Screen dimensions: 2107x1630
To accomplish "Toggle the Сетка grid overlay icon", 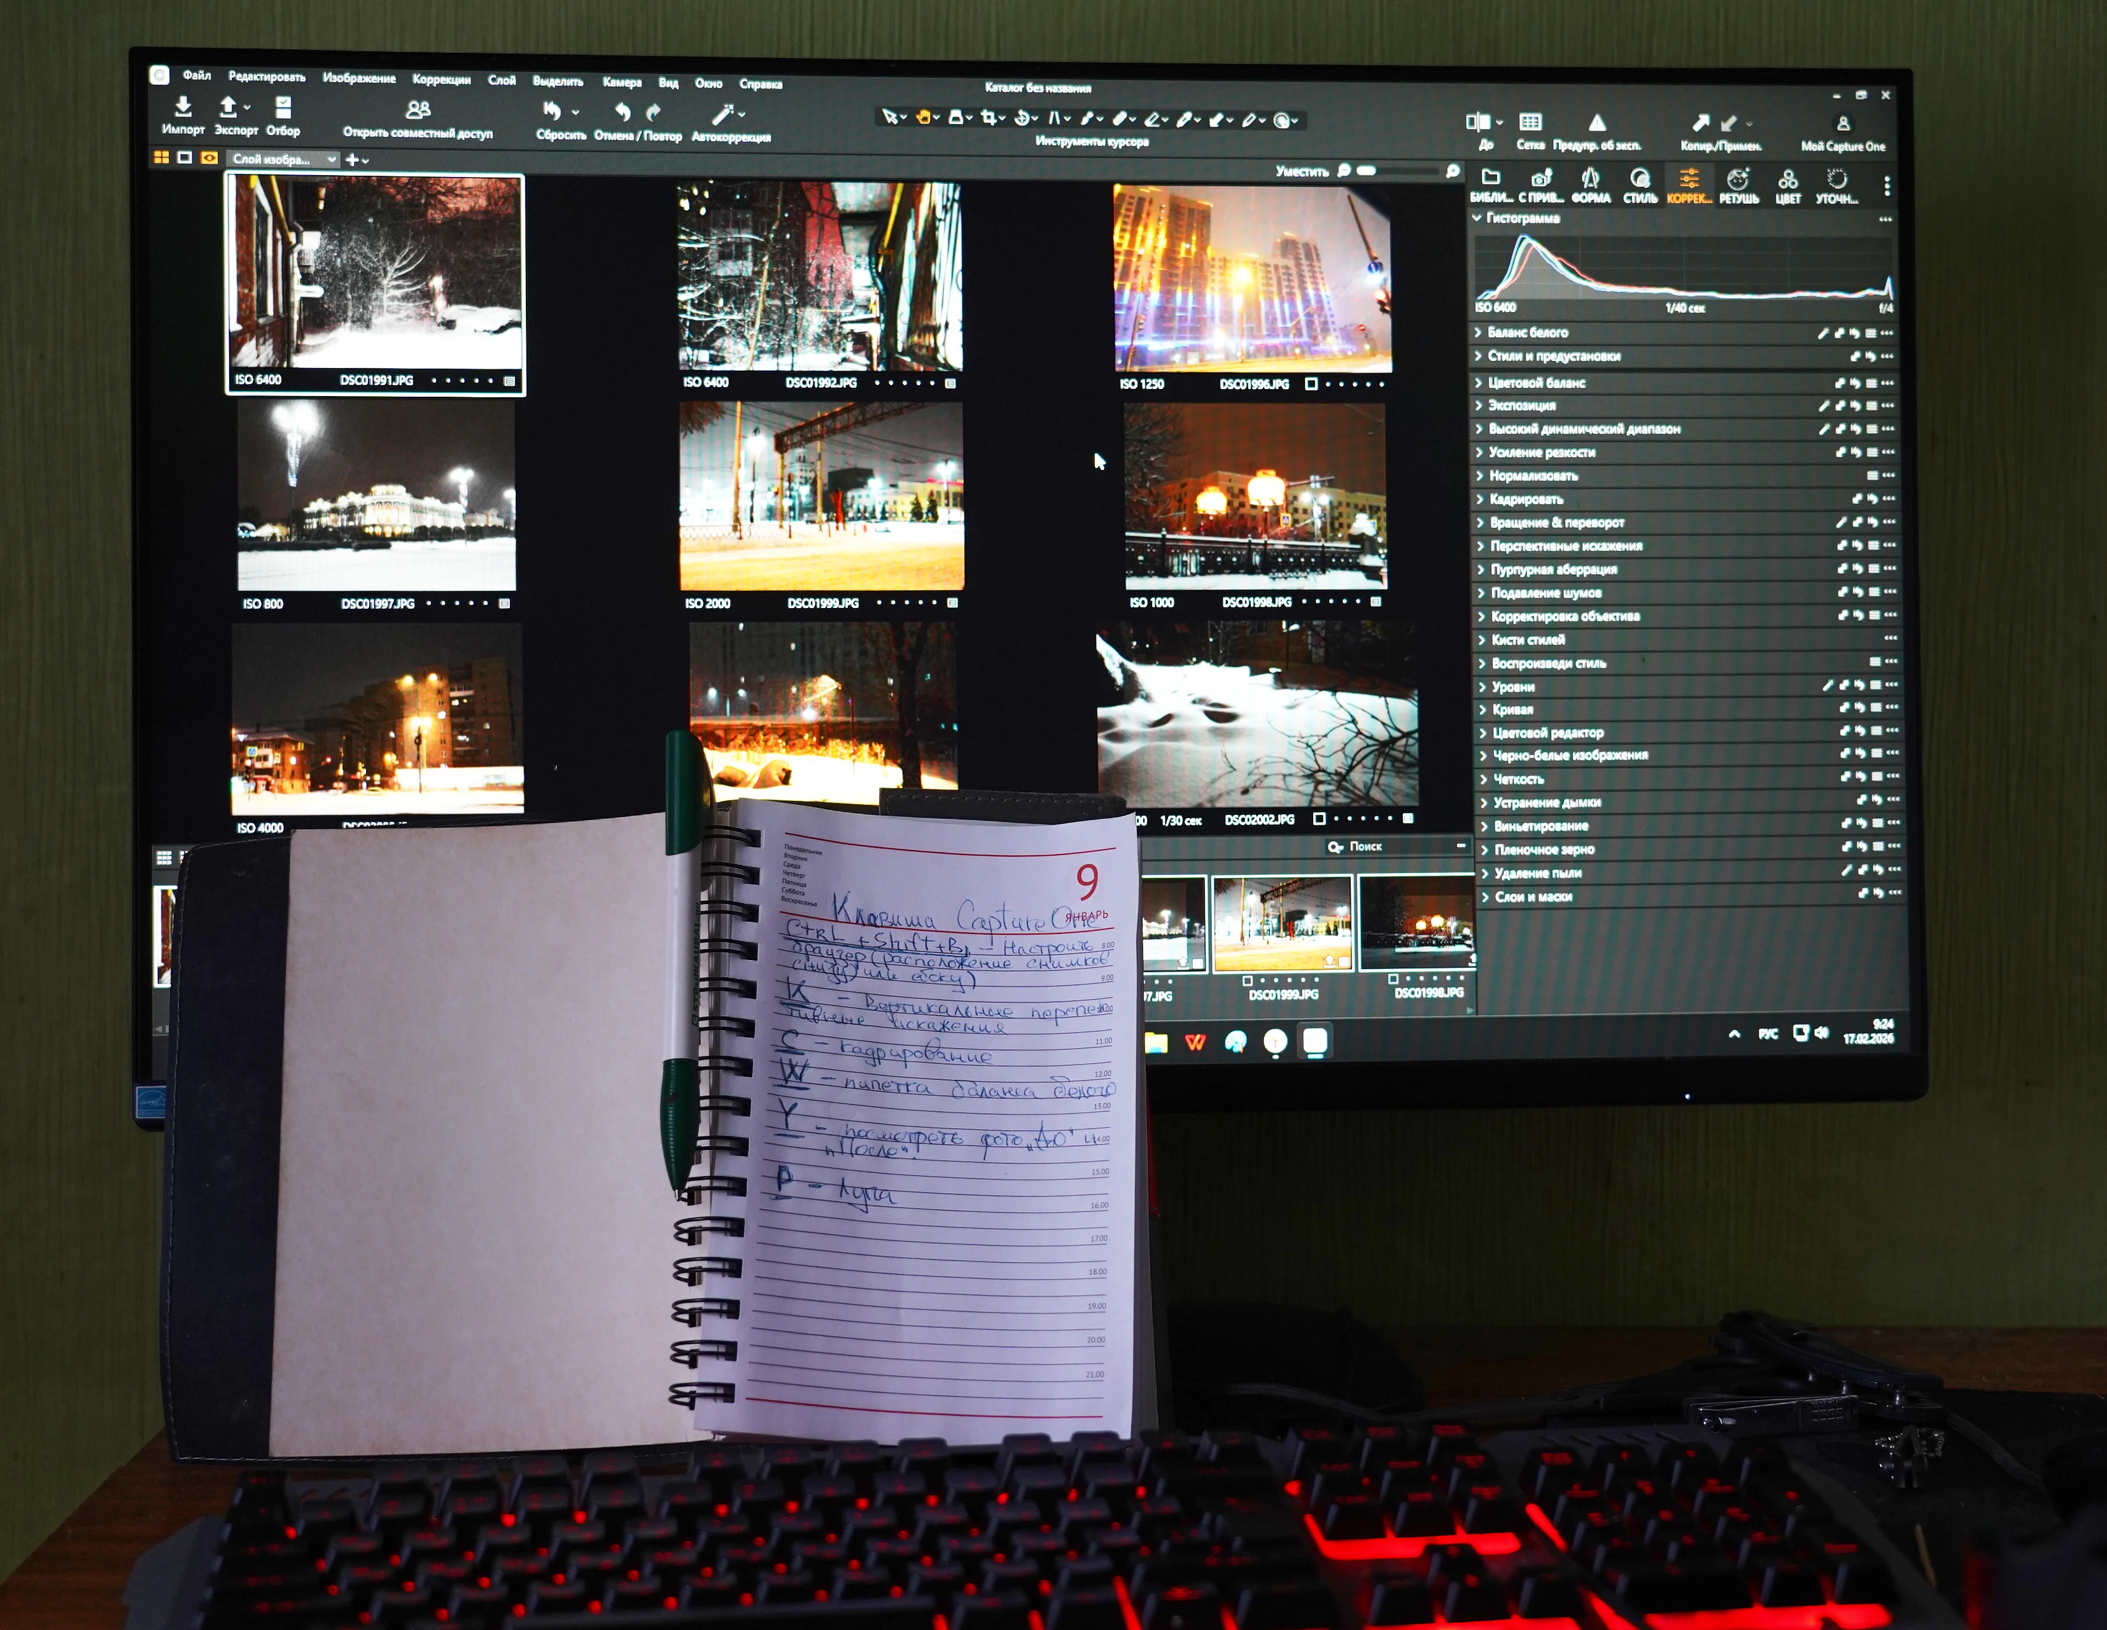I will click(1530, 122).
